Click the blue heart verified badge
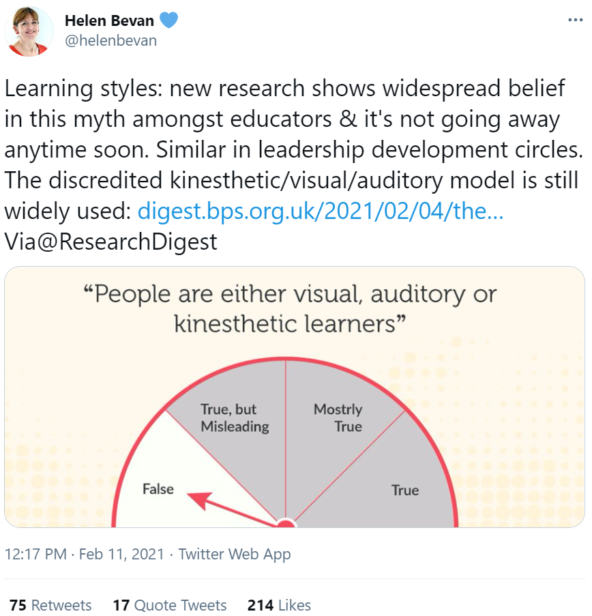 click(x=169, y=20)
